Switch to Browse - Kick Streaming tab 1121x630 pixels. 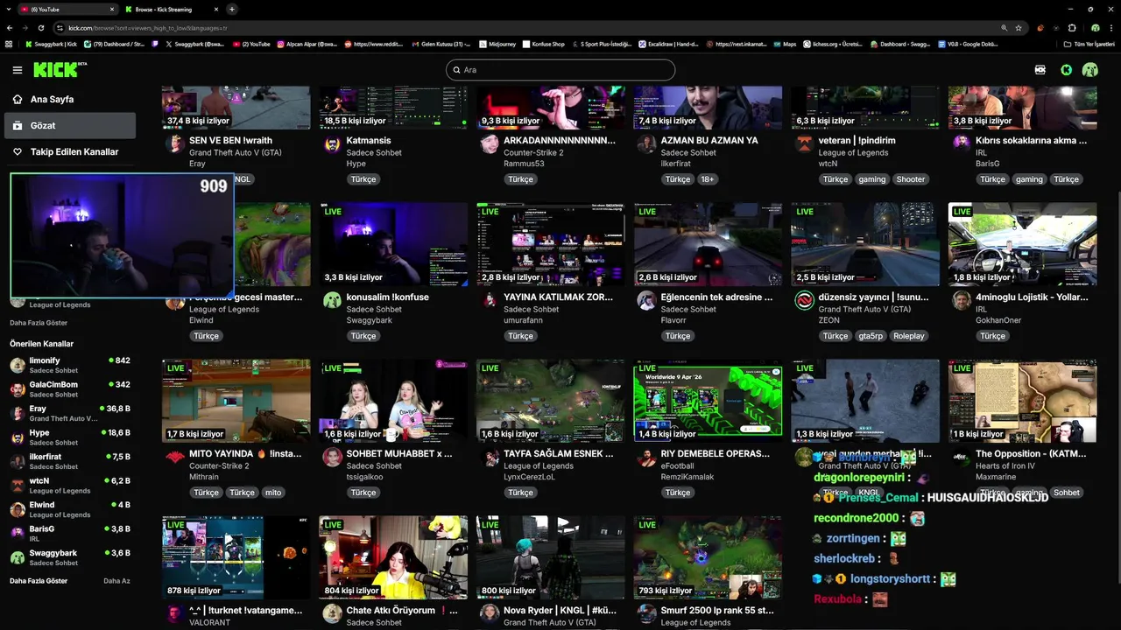(172, 9)
